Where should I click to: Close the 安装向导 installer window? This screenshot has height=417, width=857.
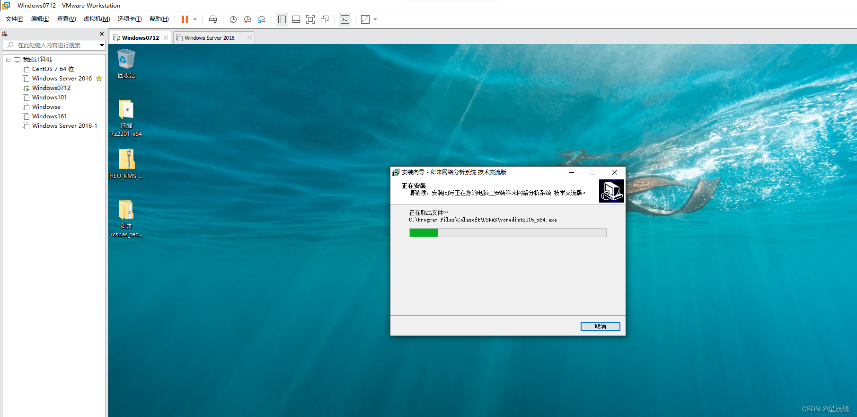click(x=615, y=172)
